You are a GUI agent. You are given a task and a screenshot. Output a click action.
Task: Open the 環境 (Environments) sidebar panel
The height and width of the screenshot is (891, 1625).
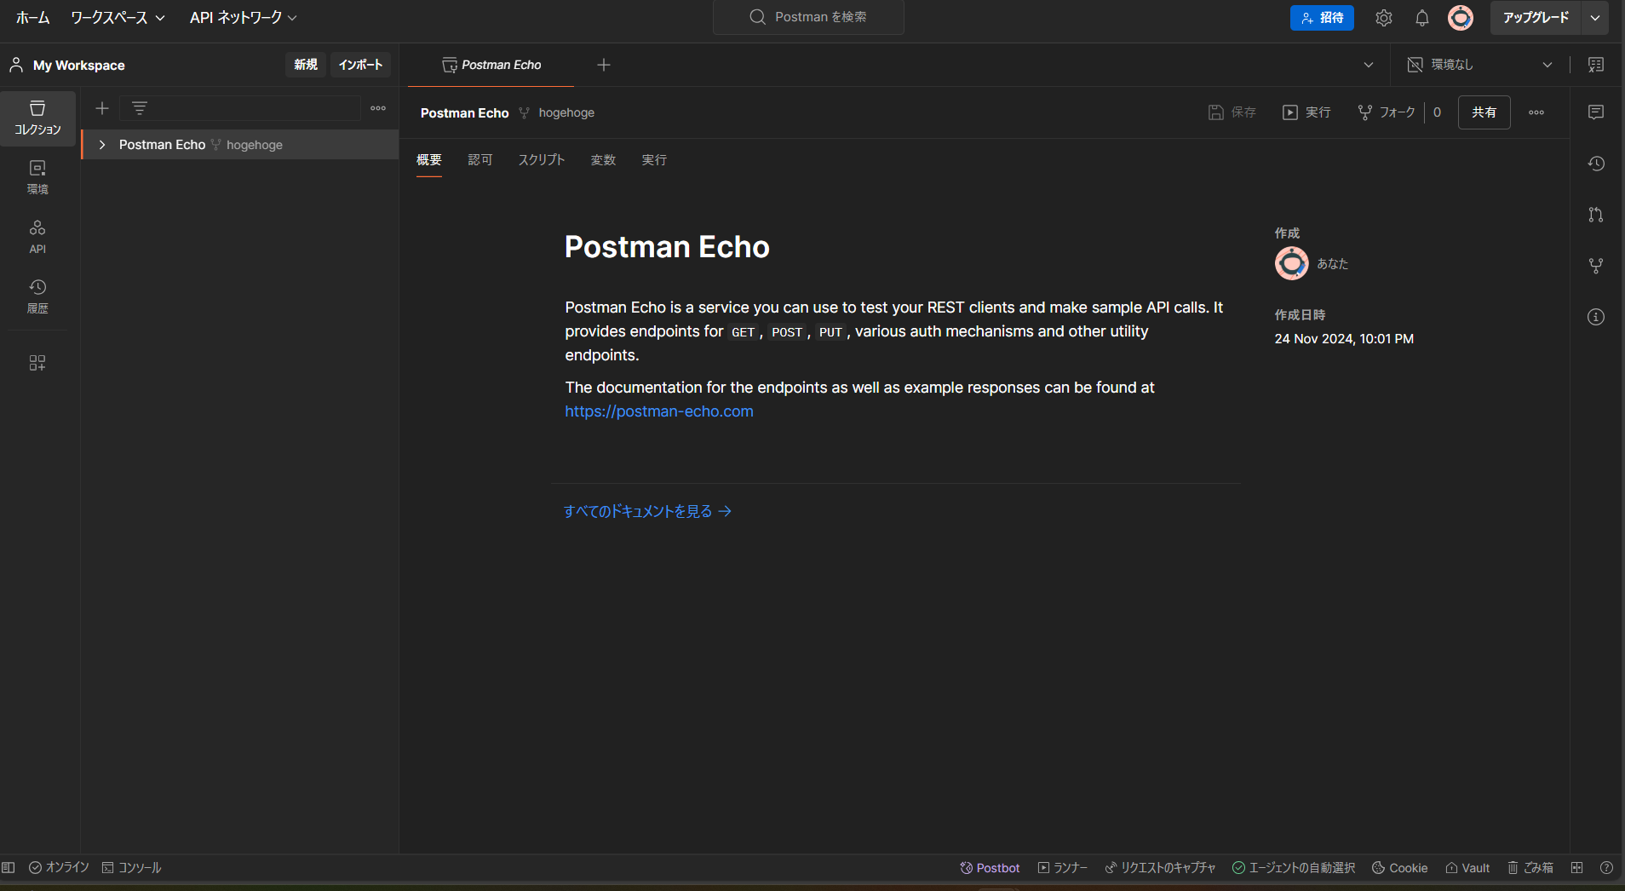pos(37,177)
